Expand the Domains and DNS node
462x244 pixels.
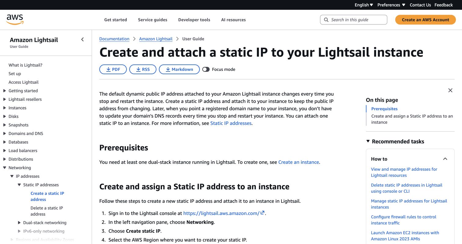5,133
